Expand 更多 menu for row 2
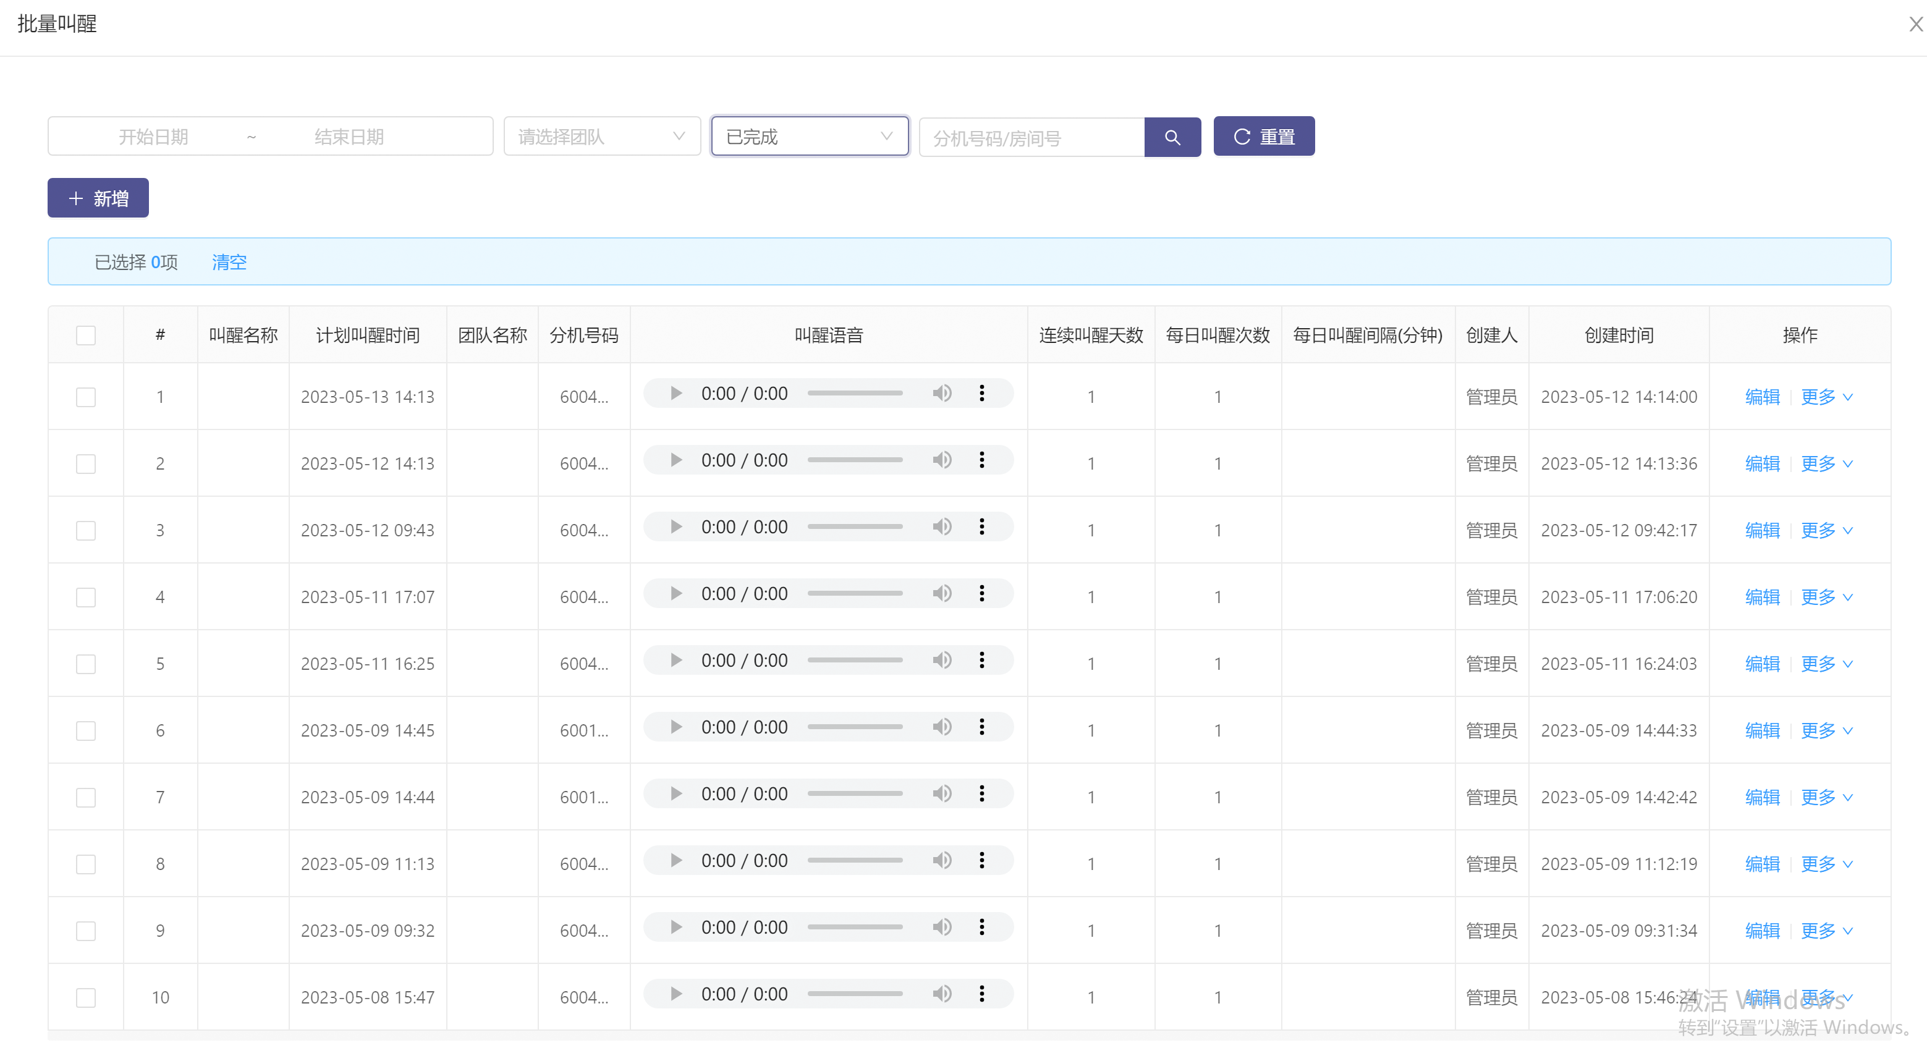This screenshot has width=1927, height=1048. pyautogui.click(x=1827, y=464)
